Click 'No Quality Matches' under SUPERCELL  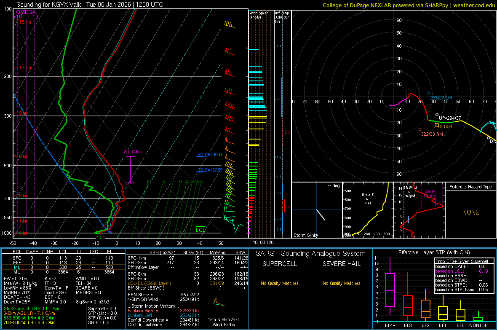[280, 283]
